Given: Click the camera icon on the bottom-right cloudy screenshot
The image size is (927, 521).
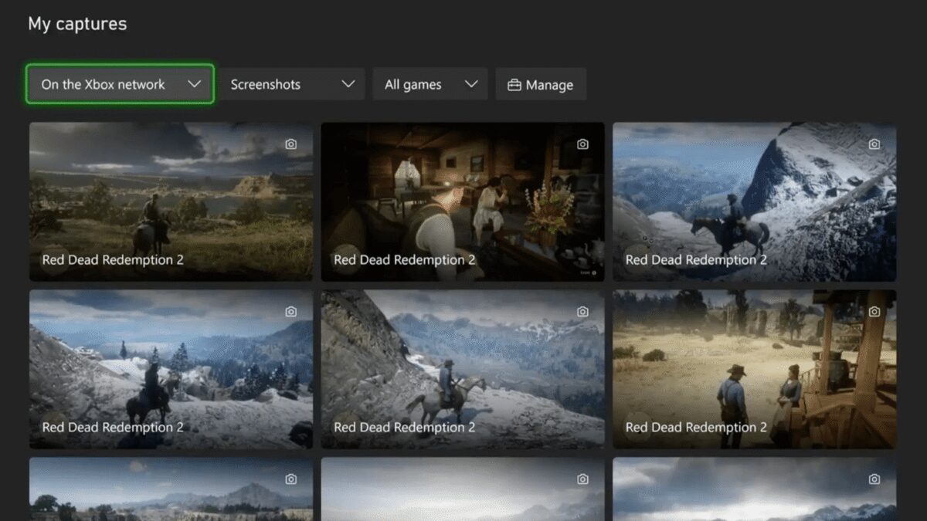Looking at the screenshot, I should pyautogui.click(x=874, y=479).
